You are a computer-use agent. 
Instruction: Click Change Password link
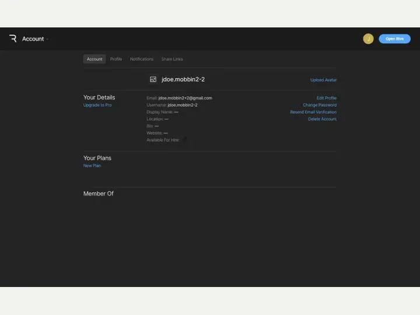(x=320, y=105)
